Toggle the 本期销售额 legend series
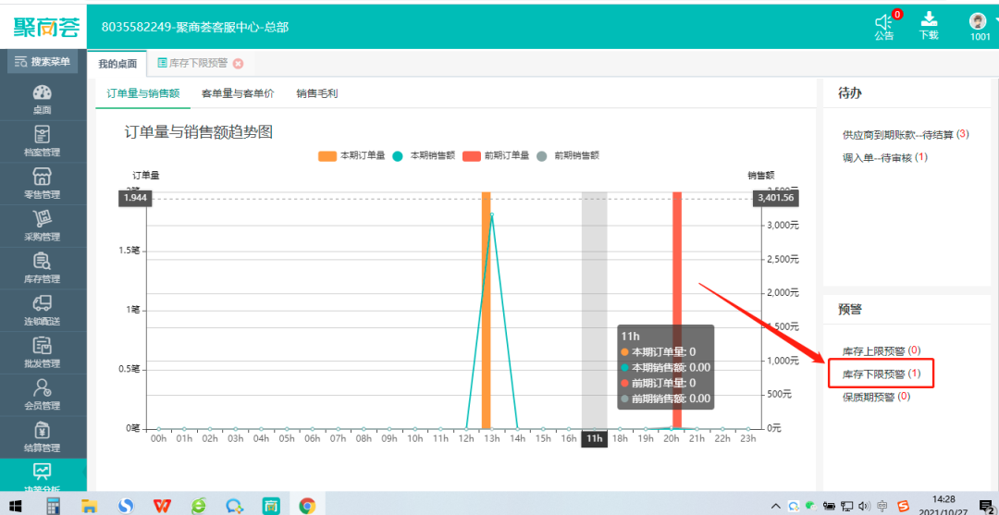This screenshot has width=999, height=515. click(x=424, y=155)
